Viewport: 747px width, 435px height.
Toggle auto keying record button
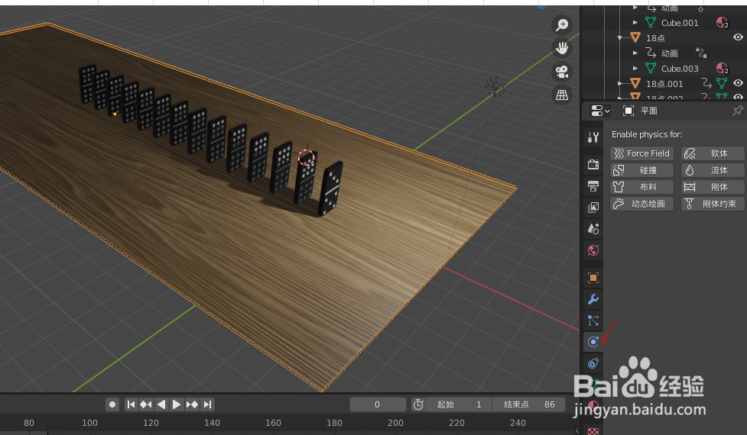tap(112, 404)
